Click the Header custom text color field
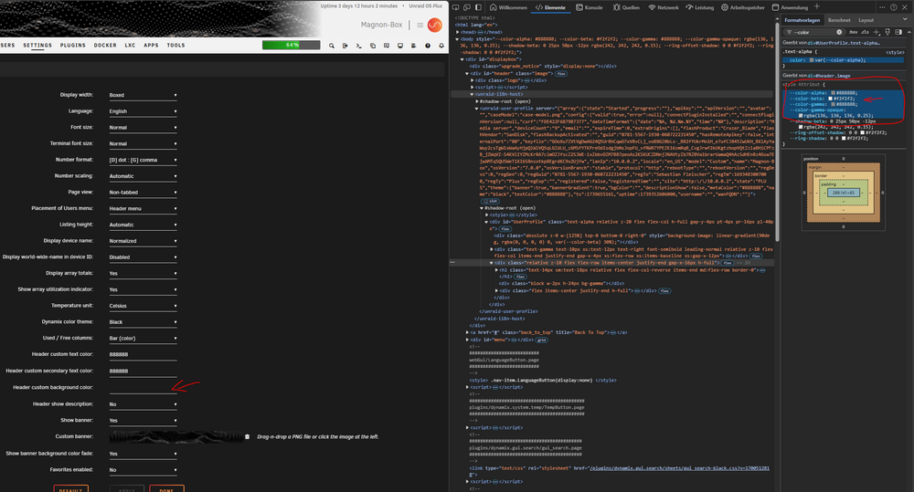The image size is (914, 492). 143,354
